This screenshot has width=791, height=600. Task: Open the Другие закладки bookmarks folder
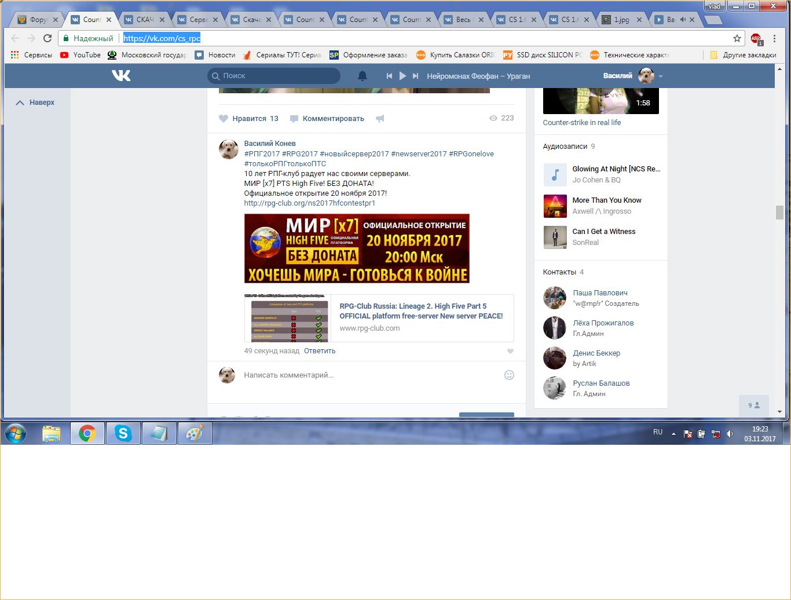click(x=743, y=55)
